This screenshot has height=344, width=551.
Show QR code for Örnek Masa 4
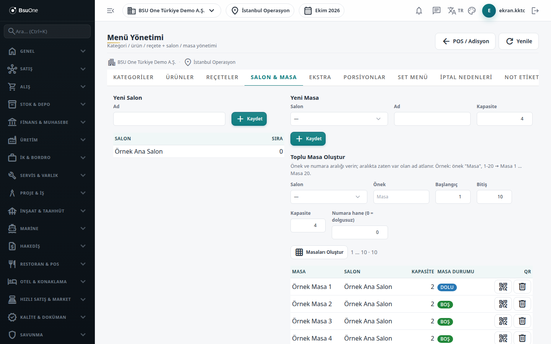(x=503, y=338)
